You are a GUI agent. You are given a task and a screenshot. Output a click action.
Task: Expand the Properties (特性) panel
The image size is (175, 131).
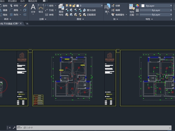click(149, 19)
